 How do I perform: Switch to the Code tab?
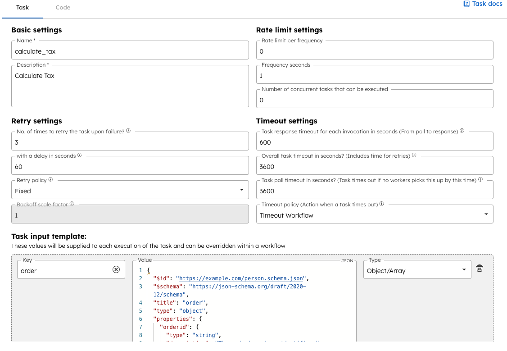(x=63, y=8)
